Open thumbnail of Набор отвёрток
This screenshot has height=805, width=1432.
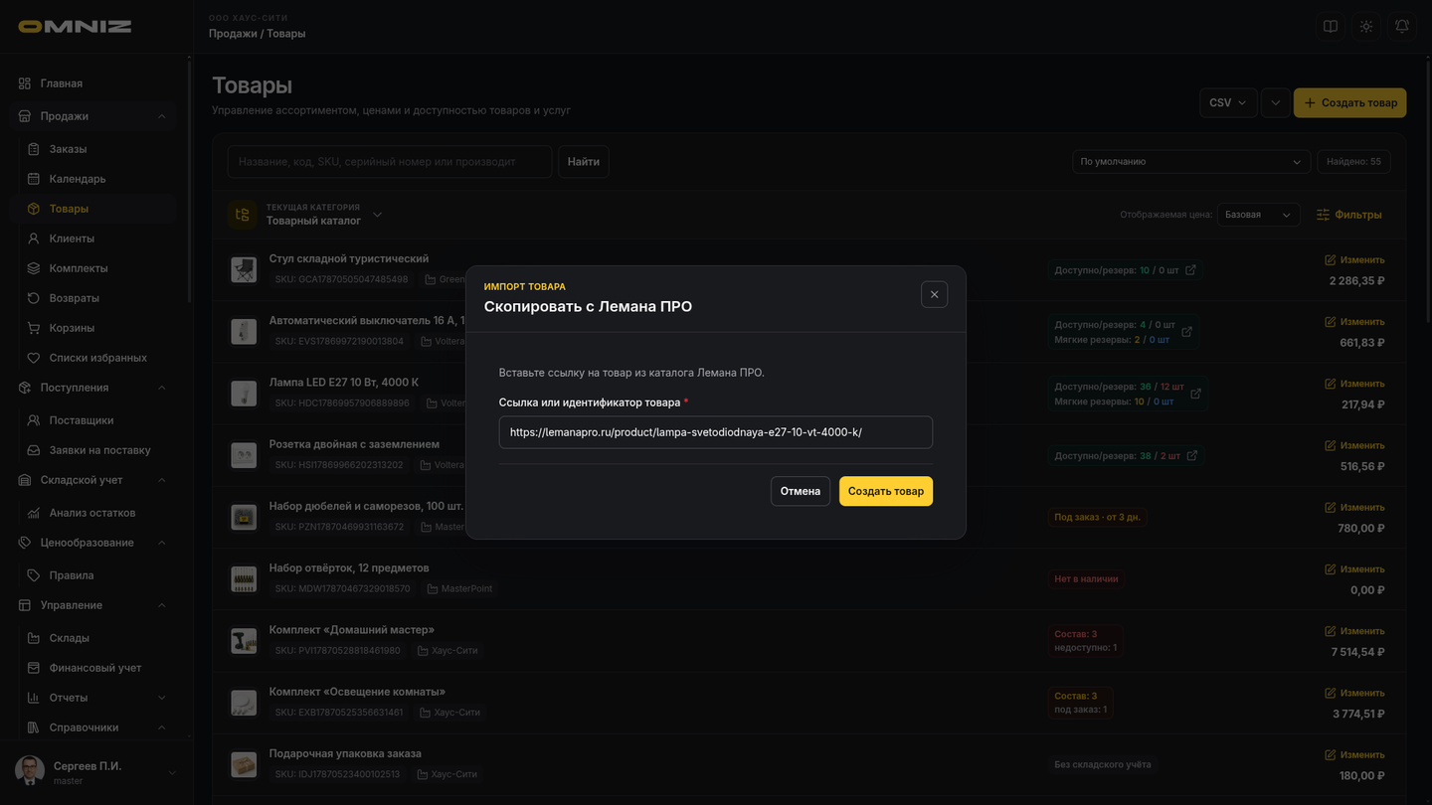244,579
